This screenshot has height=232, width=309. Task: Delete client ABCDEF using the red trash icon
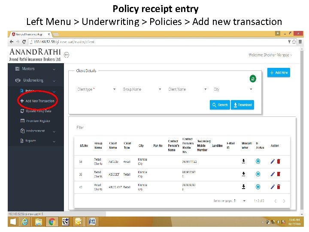coord(279,174)
